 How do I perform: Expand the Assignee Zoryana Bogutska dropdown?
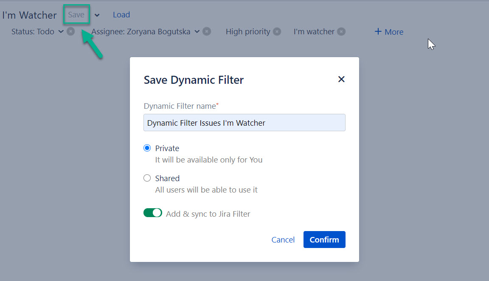coord(197,31)
